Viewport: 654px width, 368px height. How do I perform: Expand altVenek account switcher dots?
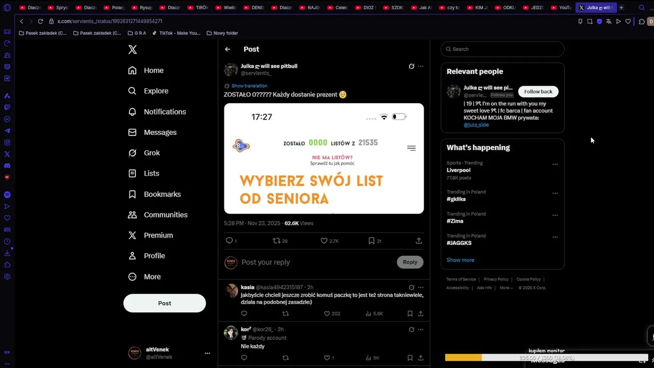click(207, 353)
